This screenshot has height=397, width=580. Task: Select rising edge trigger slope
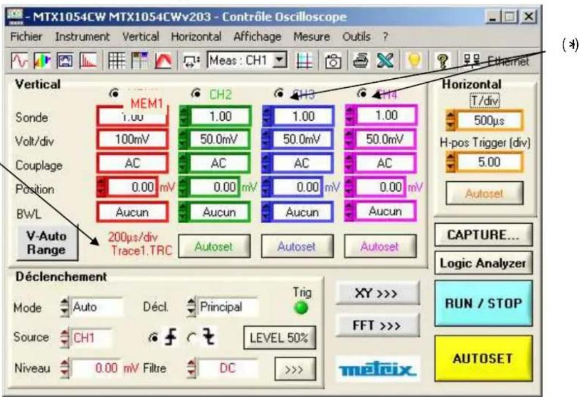click(x=153, y=338)
